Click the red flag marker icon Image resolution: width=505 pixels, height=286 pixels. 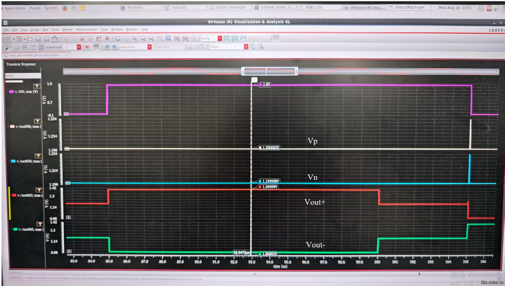[x=87, y=47]
